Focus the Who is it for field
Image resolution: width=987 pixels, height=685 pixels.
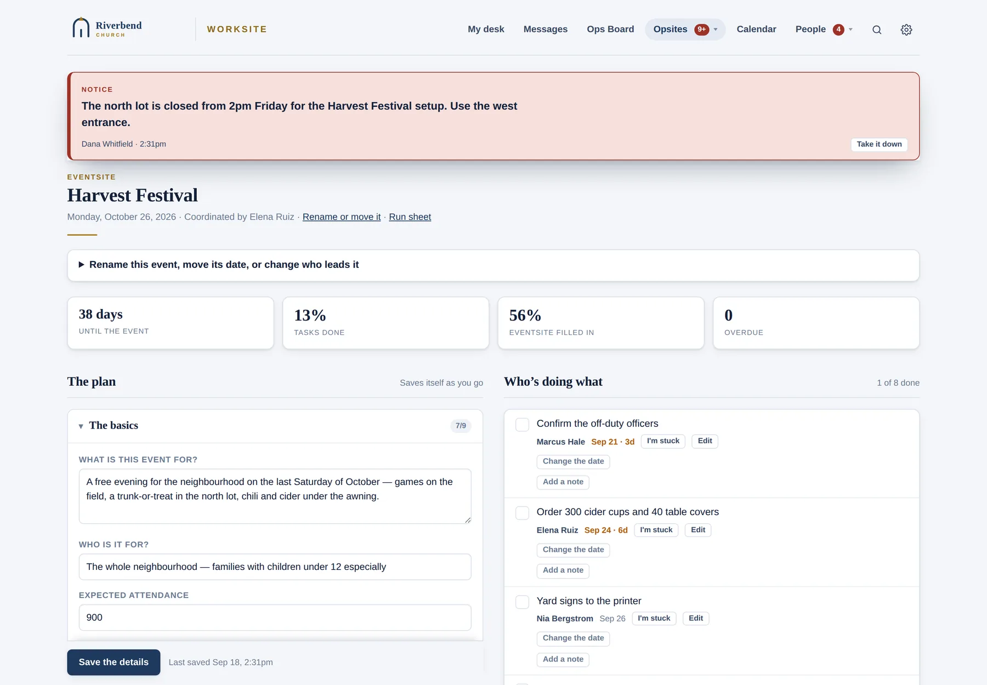[275, 567]
